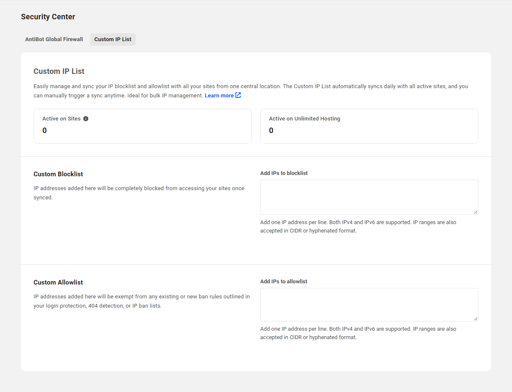Click the help text under the allowlist field
The height and width of the screenshot is (392, 512).
358,333
